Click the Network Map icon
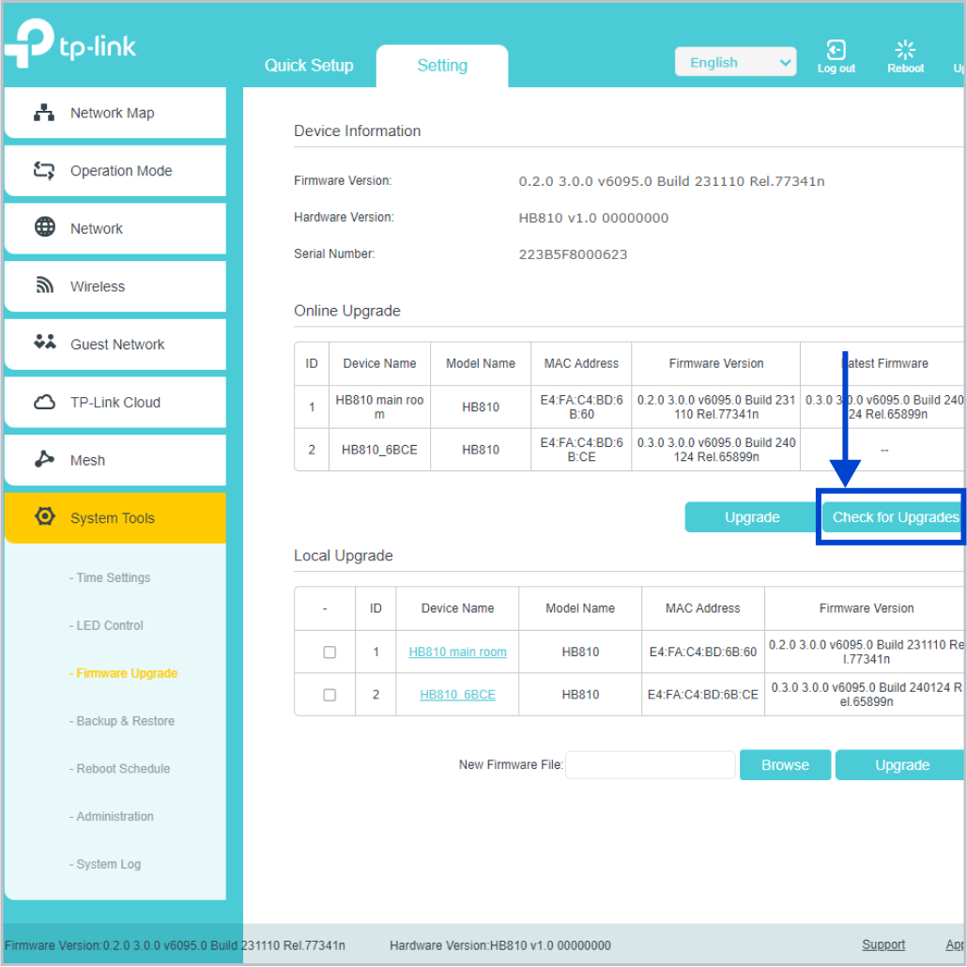Image resolution: width=967 pixels, height=967 pixels. pyautogui.click(x=44, y=113)
